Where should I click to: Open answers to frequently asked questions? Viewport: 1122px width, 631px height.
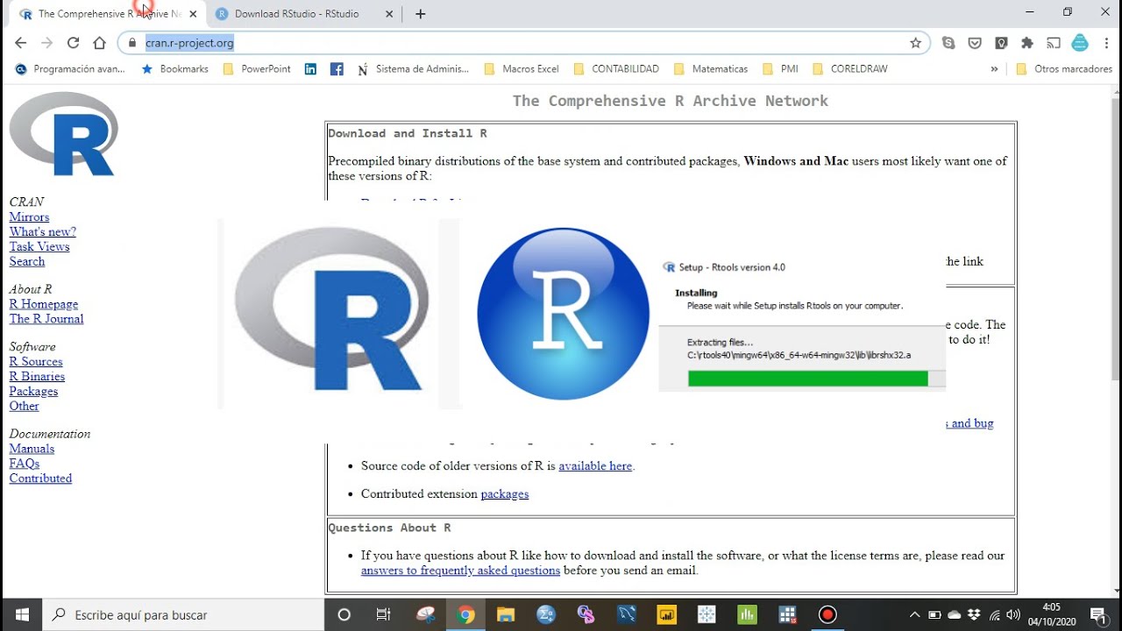[x=460, y=571]
